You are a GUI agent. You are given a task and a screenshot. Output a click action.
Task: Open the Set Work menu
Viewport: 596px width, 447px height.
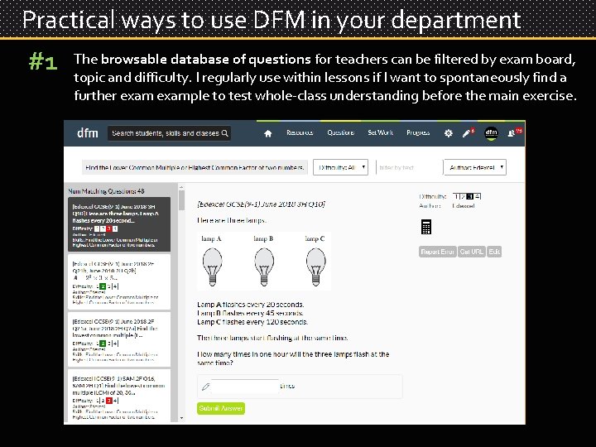[380, 132]
